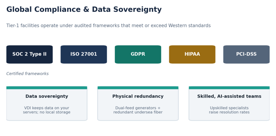
Task: Select the Skilled, AI-assisted teams heading
Action: pos(229,96)
